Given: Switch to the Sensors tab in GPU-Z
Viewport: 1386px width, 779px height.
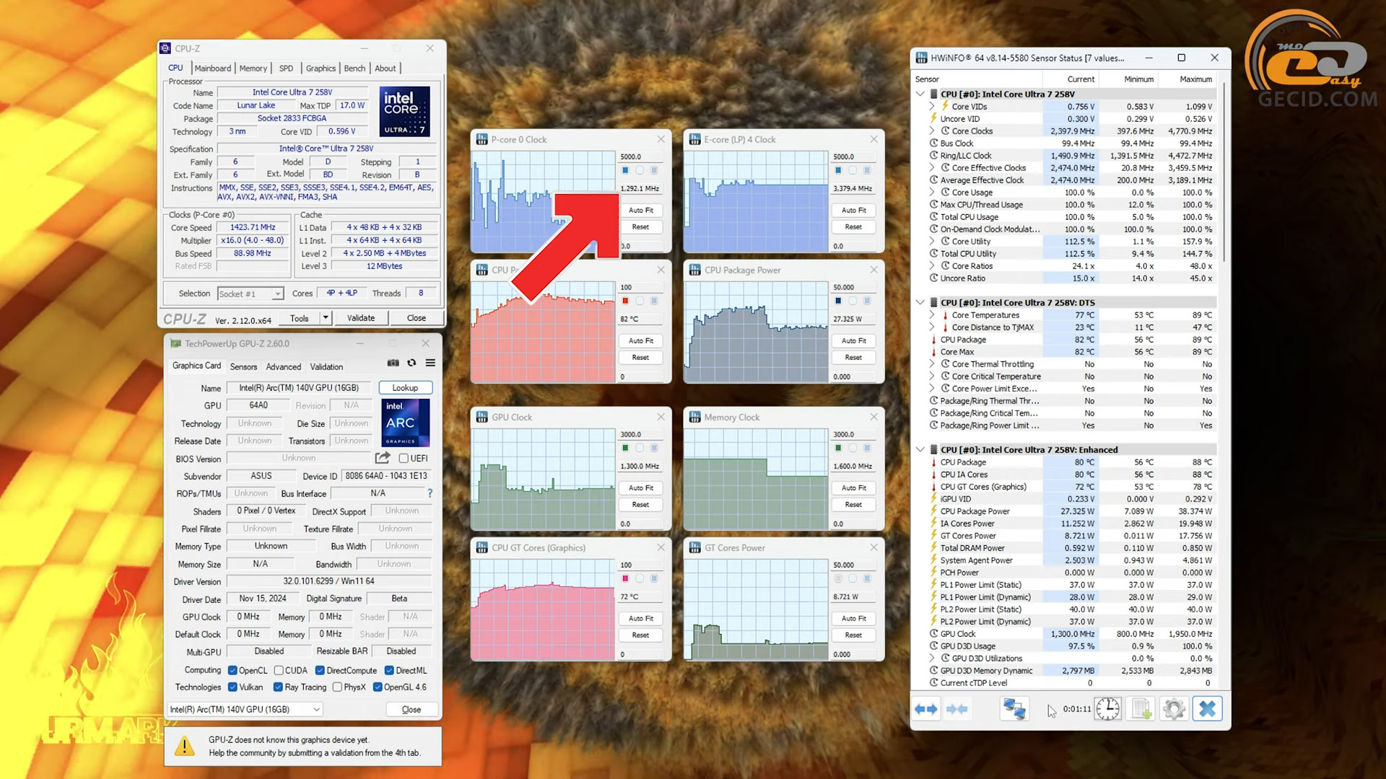Looking at the screenshot, I should [x=243, y=366].
